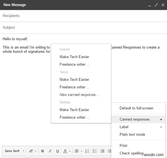Apply italic formatting from toolbar
167x158 pixels.
coord(50,151)
